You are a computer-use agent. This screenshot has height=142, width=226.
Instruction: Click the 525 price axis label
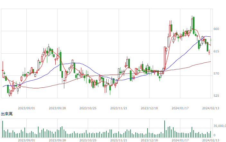point(216,96)
